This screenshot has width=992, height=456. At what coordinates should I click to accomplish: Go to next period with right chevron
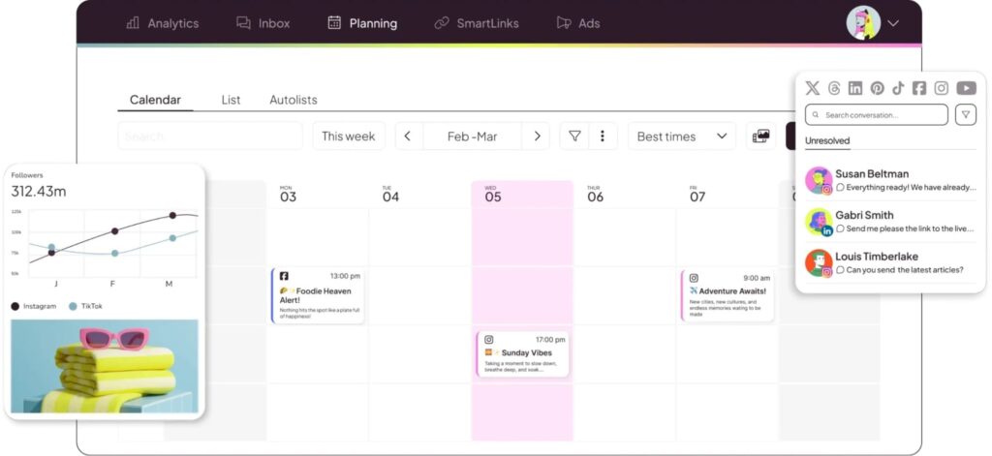(536, 137)
